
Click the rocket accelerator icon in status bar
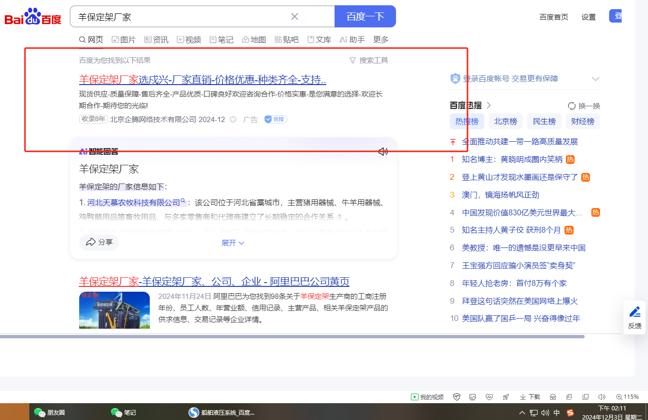[x=505, y=397]
